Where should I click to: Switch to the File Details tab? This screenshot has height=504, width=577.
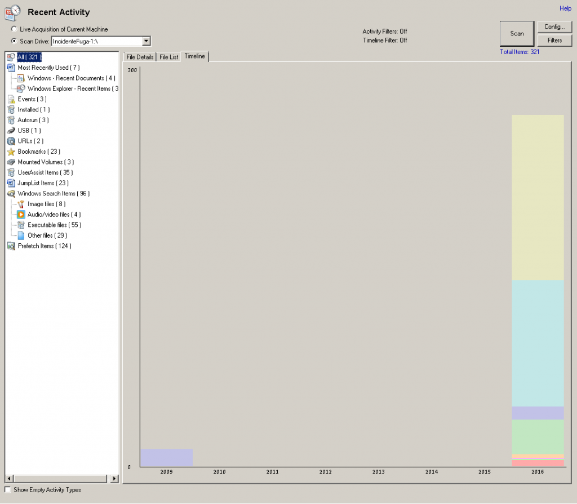tap(140, 57)
